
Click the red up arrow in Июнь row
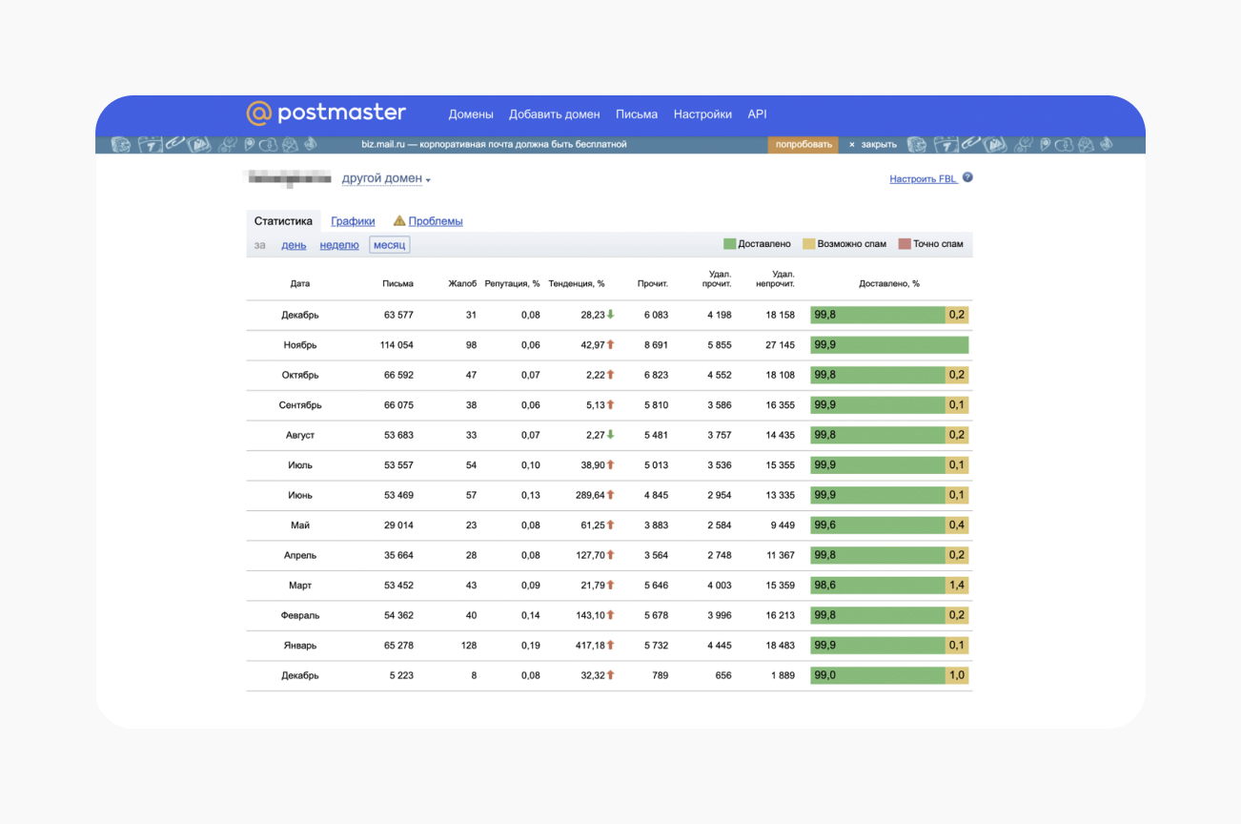pos(611,495)
